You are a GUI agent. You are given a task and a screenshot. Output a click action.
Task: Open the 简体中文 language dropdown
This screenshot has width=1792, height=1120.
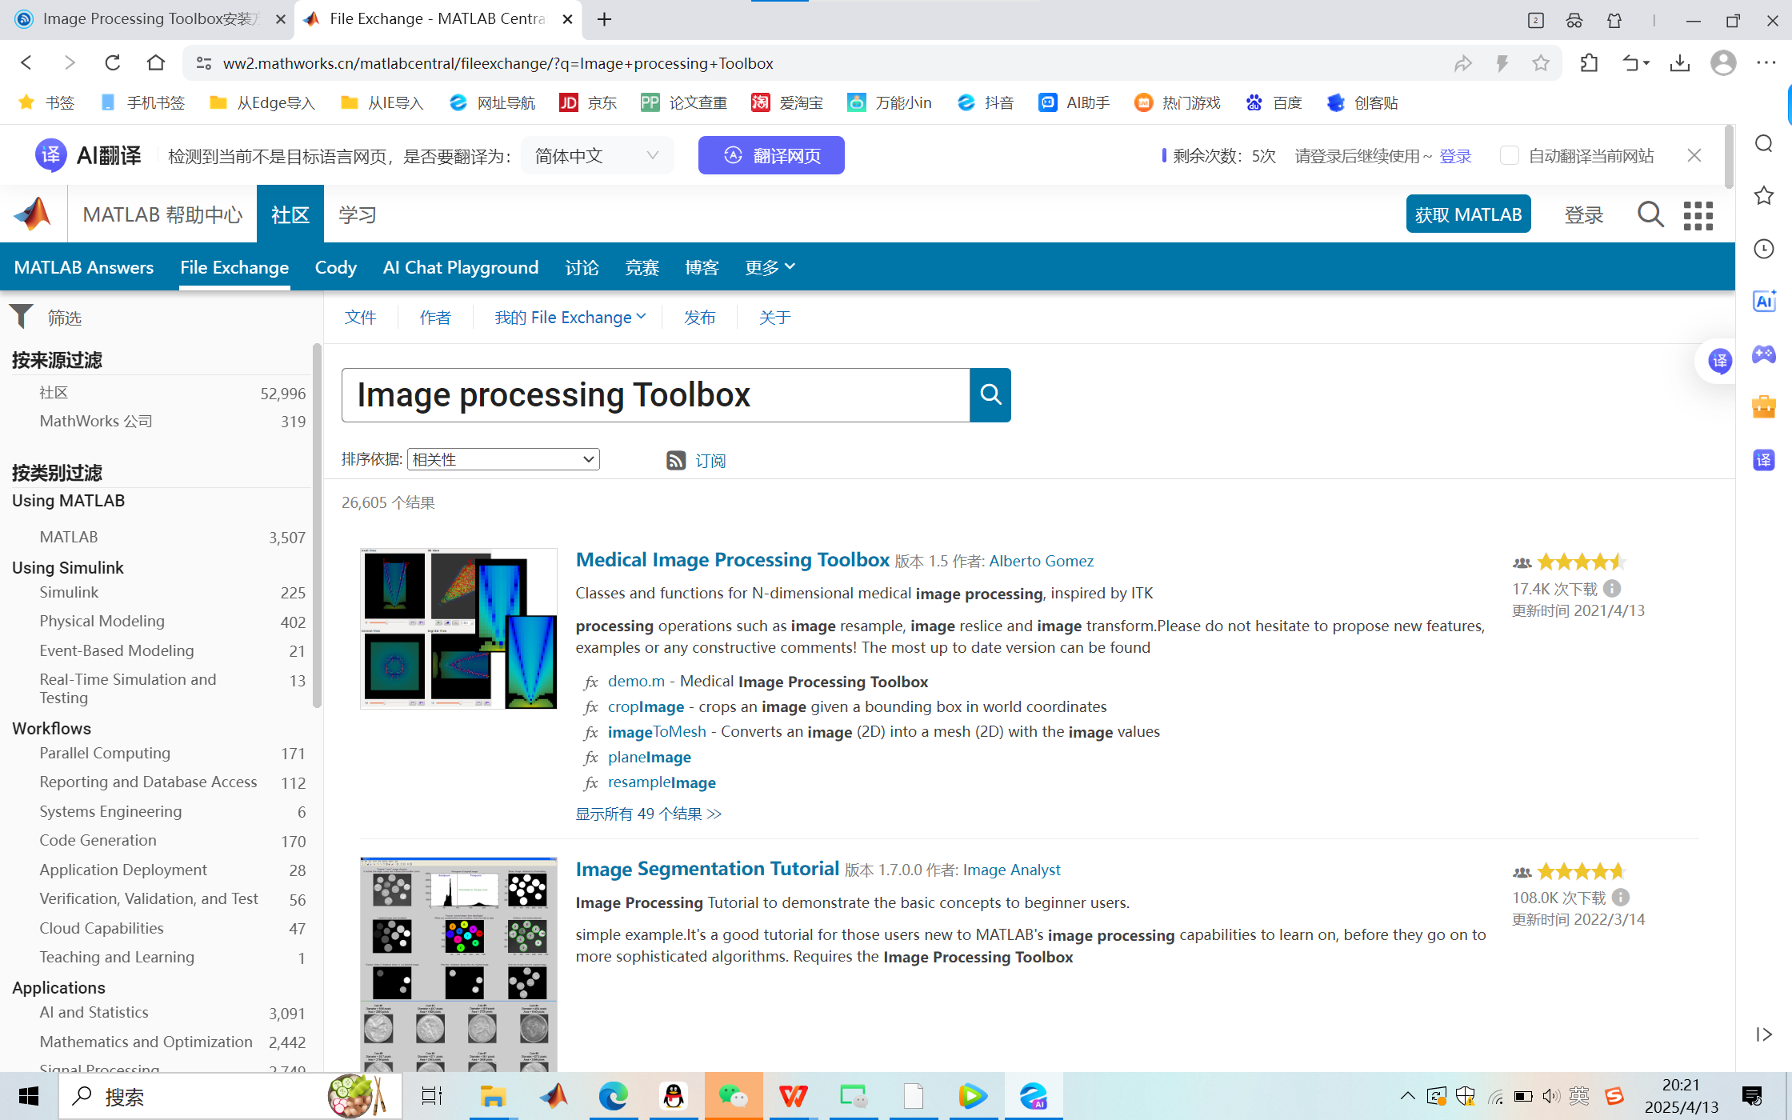tap(597, 155)
